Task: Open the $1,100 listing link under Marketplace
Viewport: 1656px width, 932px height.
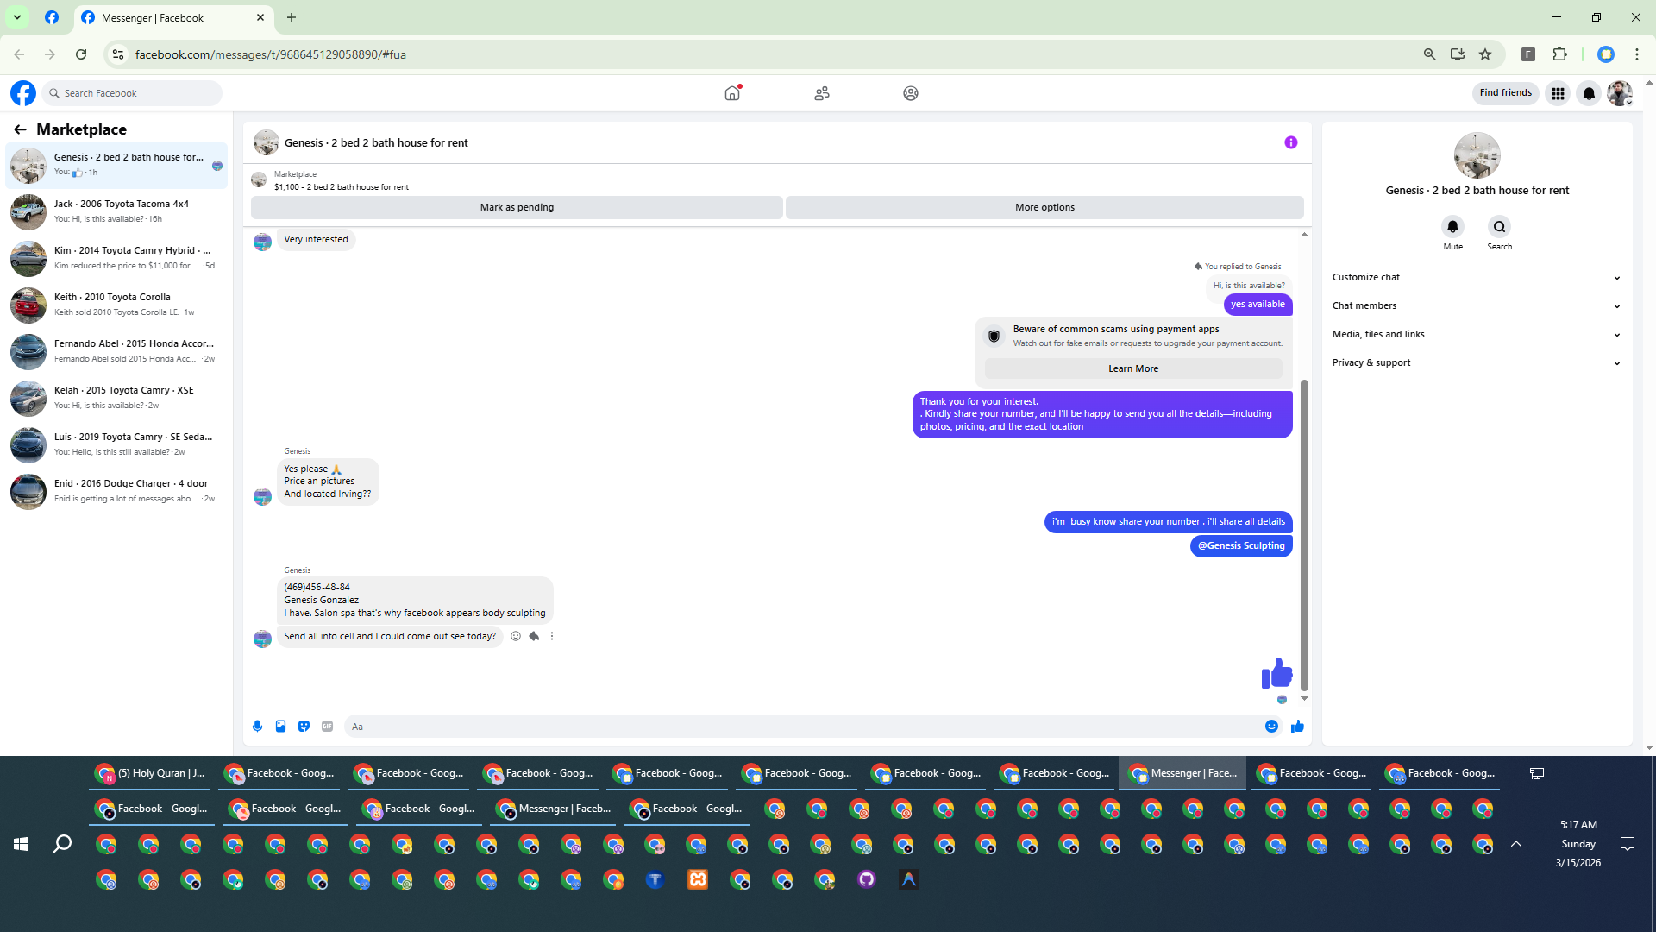Action: [x=342, y=187]
